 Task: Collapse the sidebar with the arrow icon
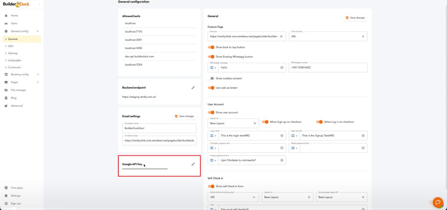(x=39, y=4)
